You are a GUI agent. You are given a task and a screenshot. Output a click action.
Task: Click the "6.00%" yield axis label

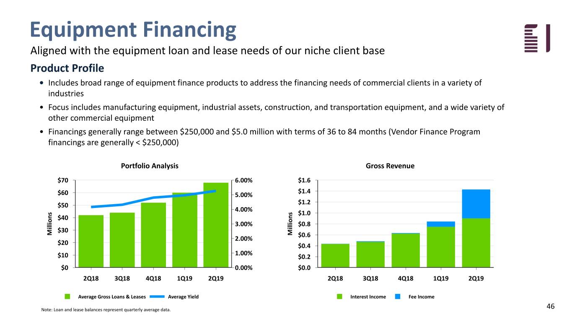pos(243,180)
